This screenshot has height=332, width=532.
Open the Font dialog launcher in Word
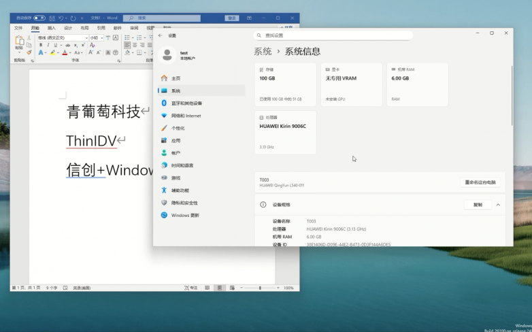click(x=119, y=61)
